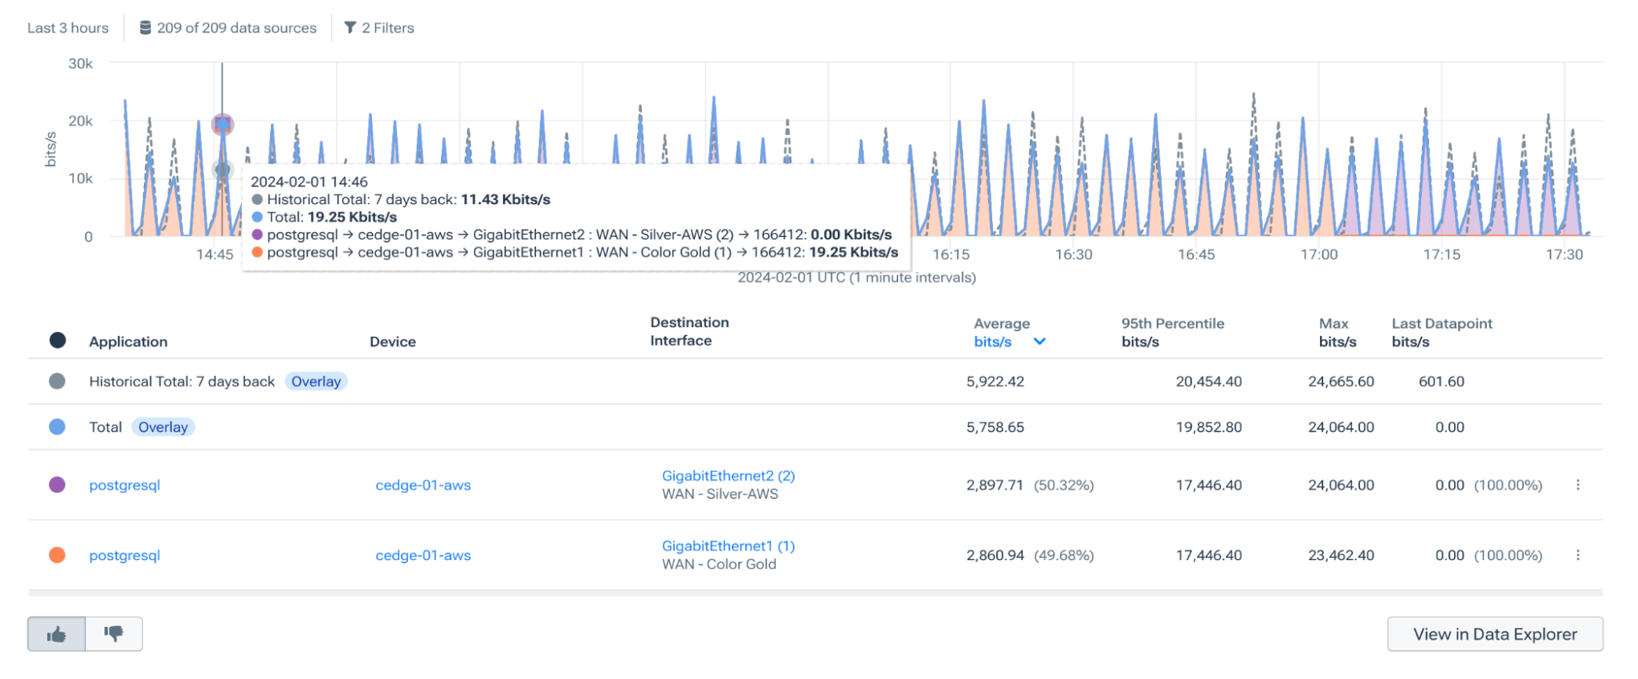Click View in Data Explorer button
The image size is (1638, 679).
[x=1495, y=634]
